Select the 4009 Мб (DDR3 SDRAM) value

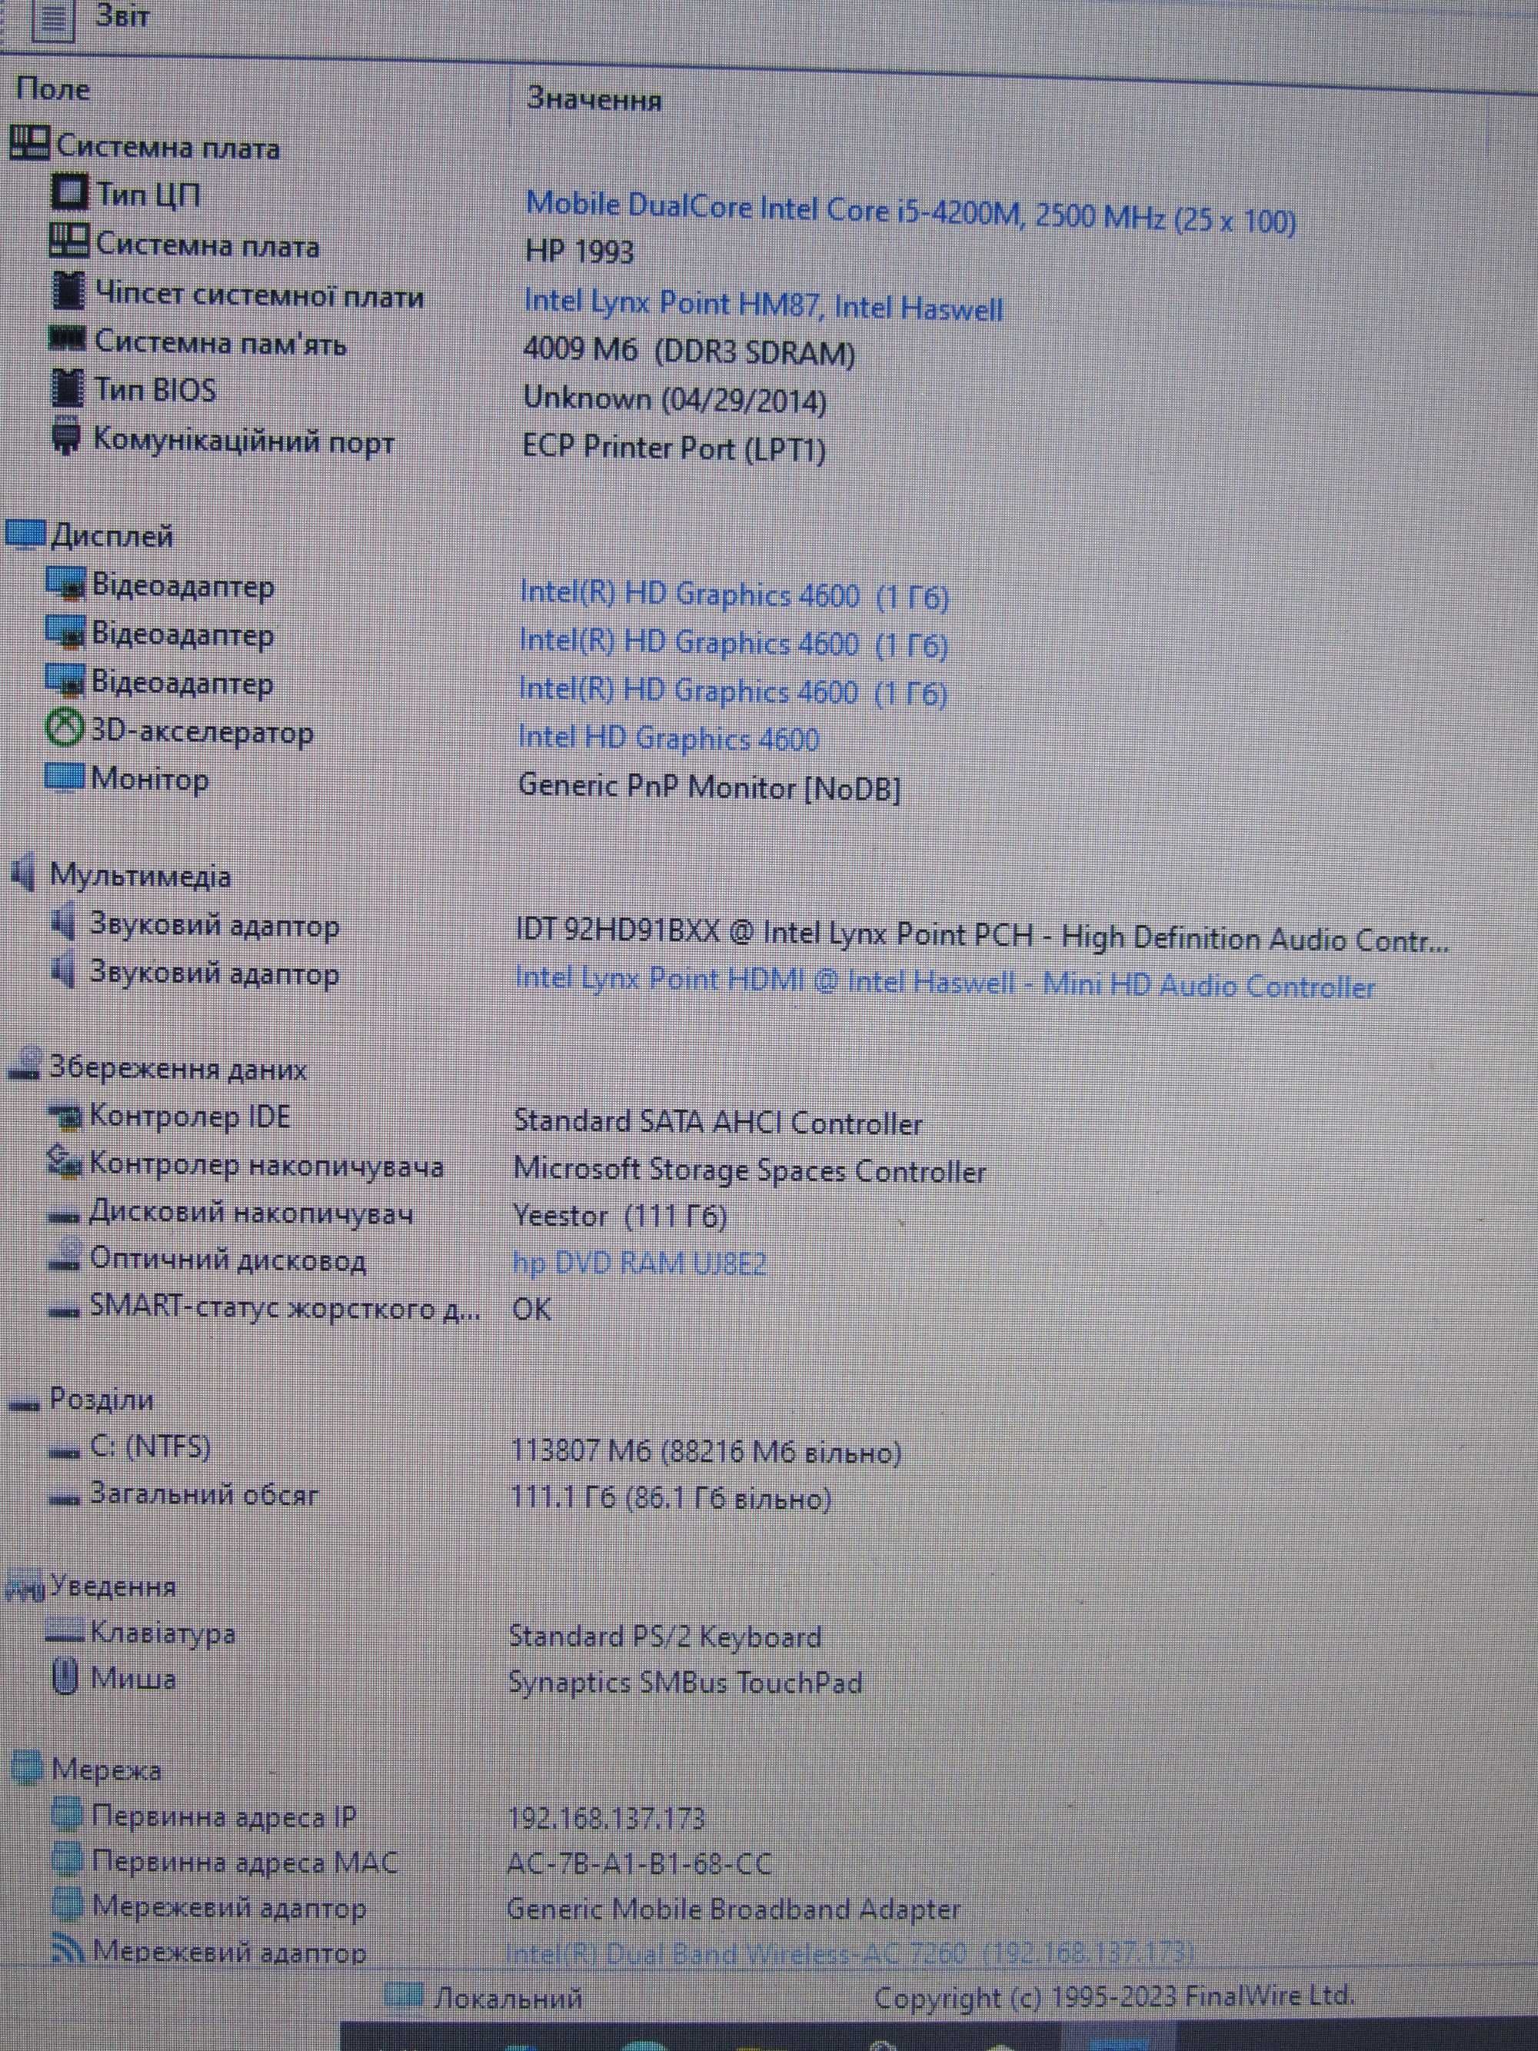point(689,351)
